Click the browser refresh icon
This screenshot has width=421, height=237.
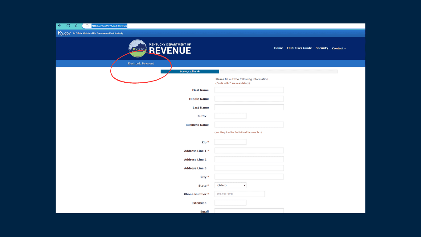click(x=68, y=26)
